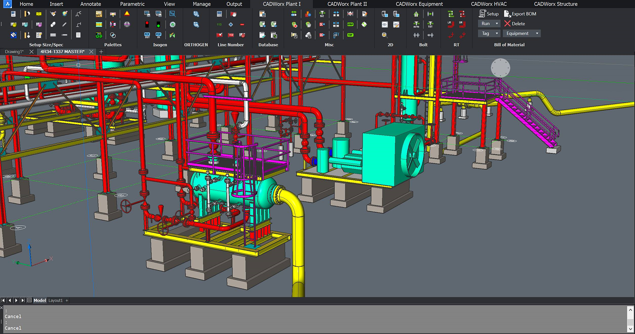The image size is (635, 334).
Task: Click the red 113 line number icon
Action: [x=231, y=35]
